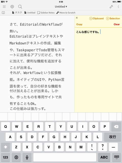Tap the long dash key
The height and width of the screenshot is (163, 122).
coord(113,147)
